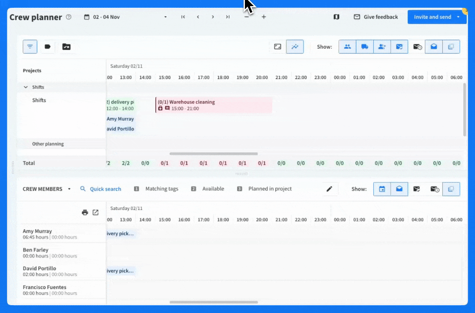Open the map icon in the header
Viewport: 475px width, 313px height.
pos(336,17)
